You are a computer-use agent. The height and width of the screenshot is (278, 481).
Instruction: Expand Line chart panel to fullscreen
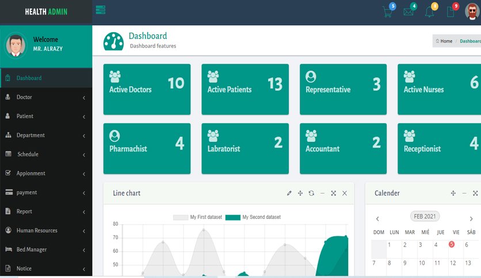pyautogui.click(x=334, y=193)
